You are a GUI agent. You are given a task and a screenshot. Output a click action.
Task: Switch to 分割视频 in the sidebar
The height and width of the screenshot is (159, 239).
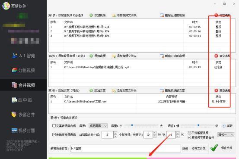pos(23,70)
